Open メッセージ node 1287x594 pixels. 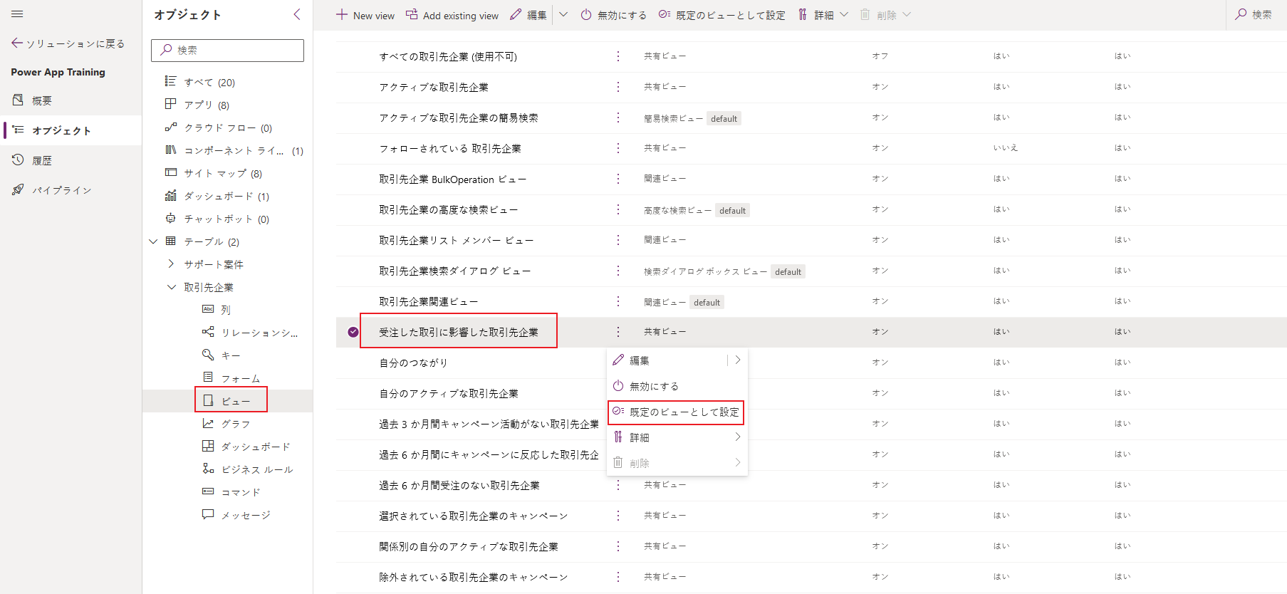(x=246, y=515)
